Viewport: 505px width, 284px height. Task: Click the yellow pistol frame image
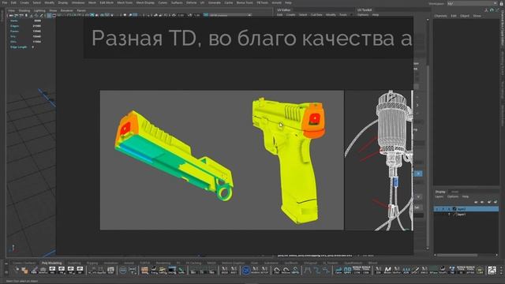click(x=290, y=160)
